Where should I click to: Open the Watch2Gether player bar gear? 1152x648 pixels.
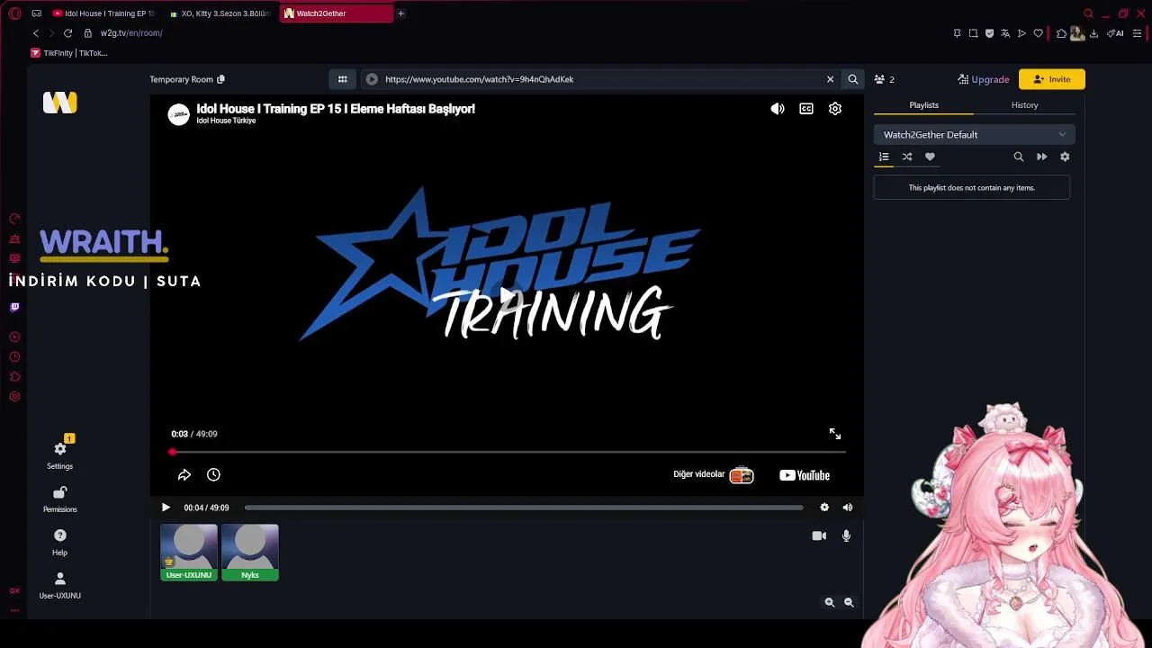[x=824, y=508]
